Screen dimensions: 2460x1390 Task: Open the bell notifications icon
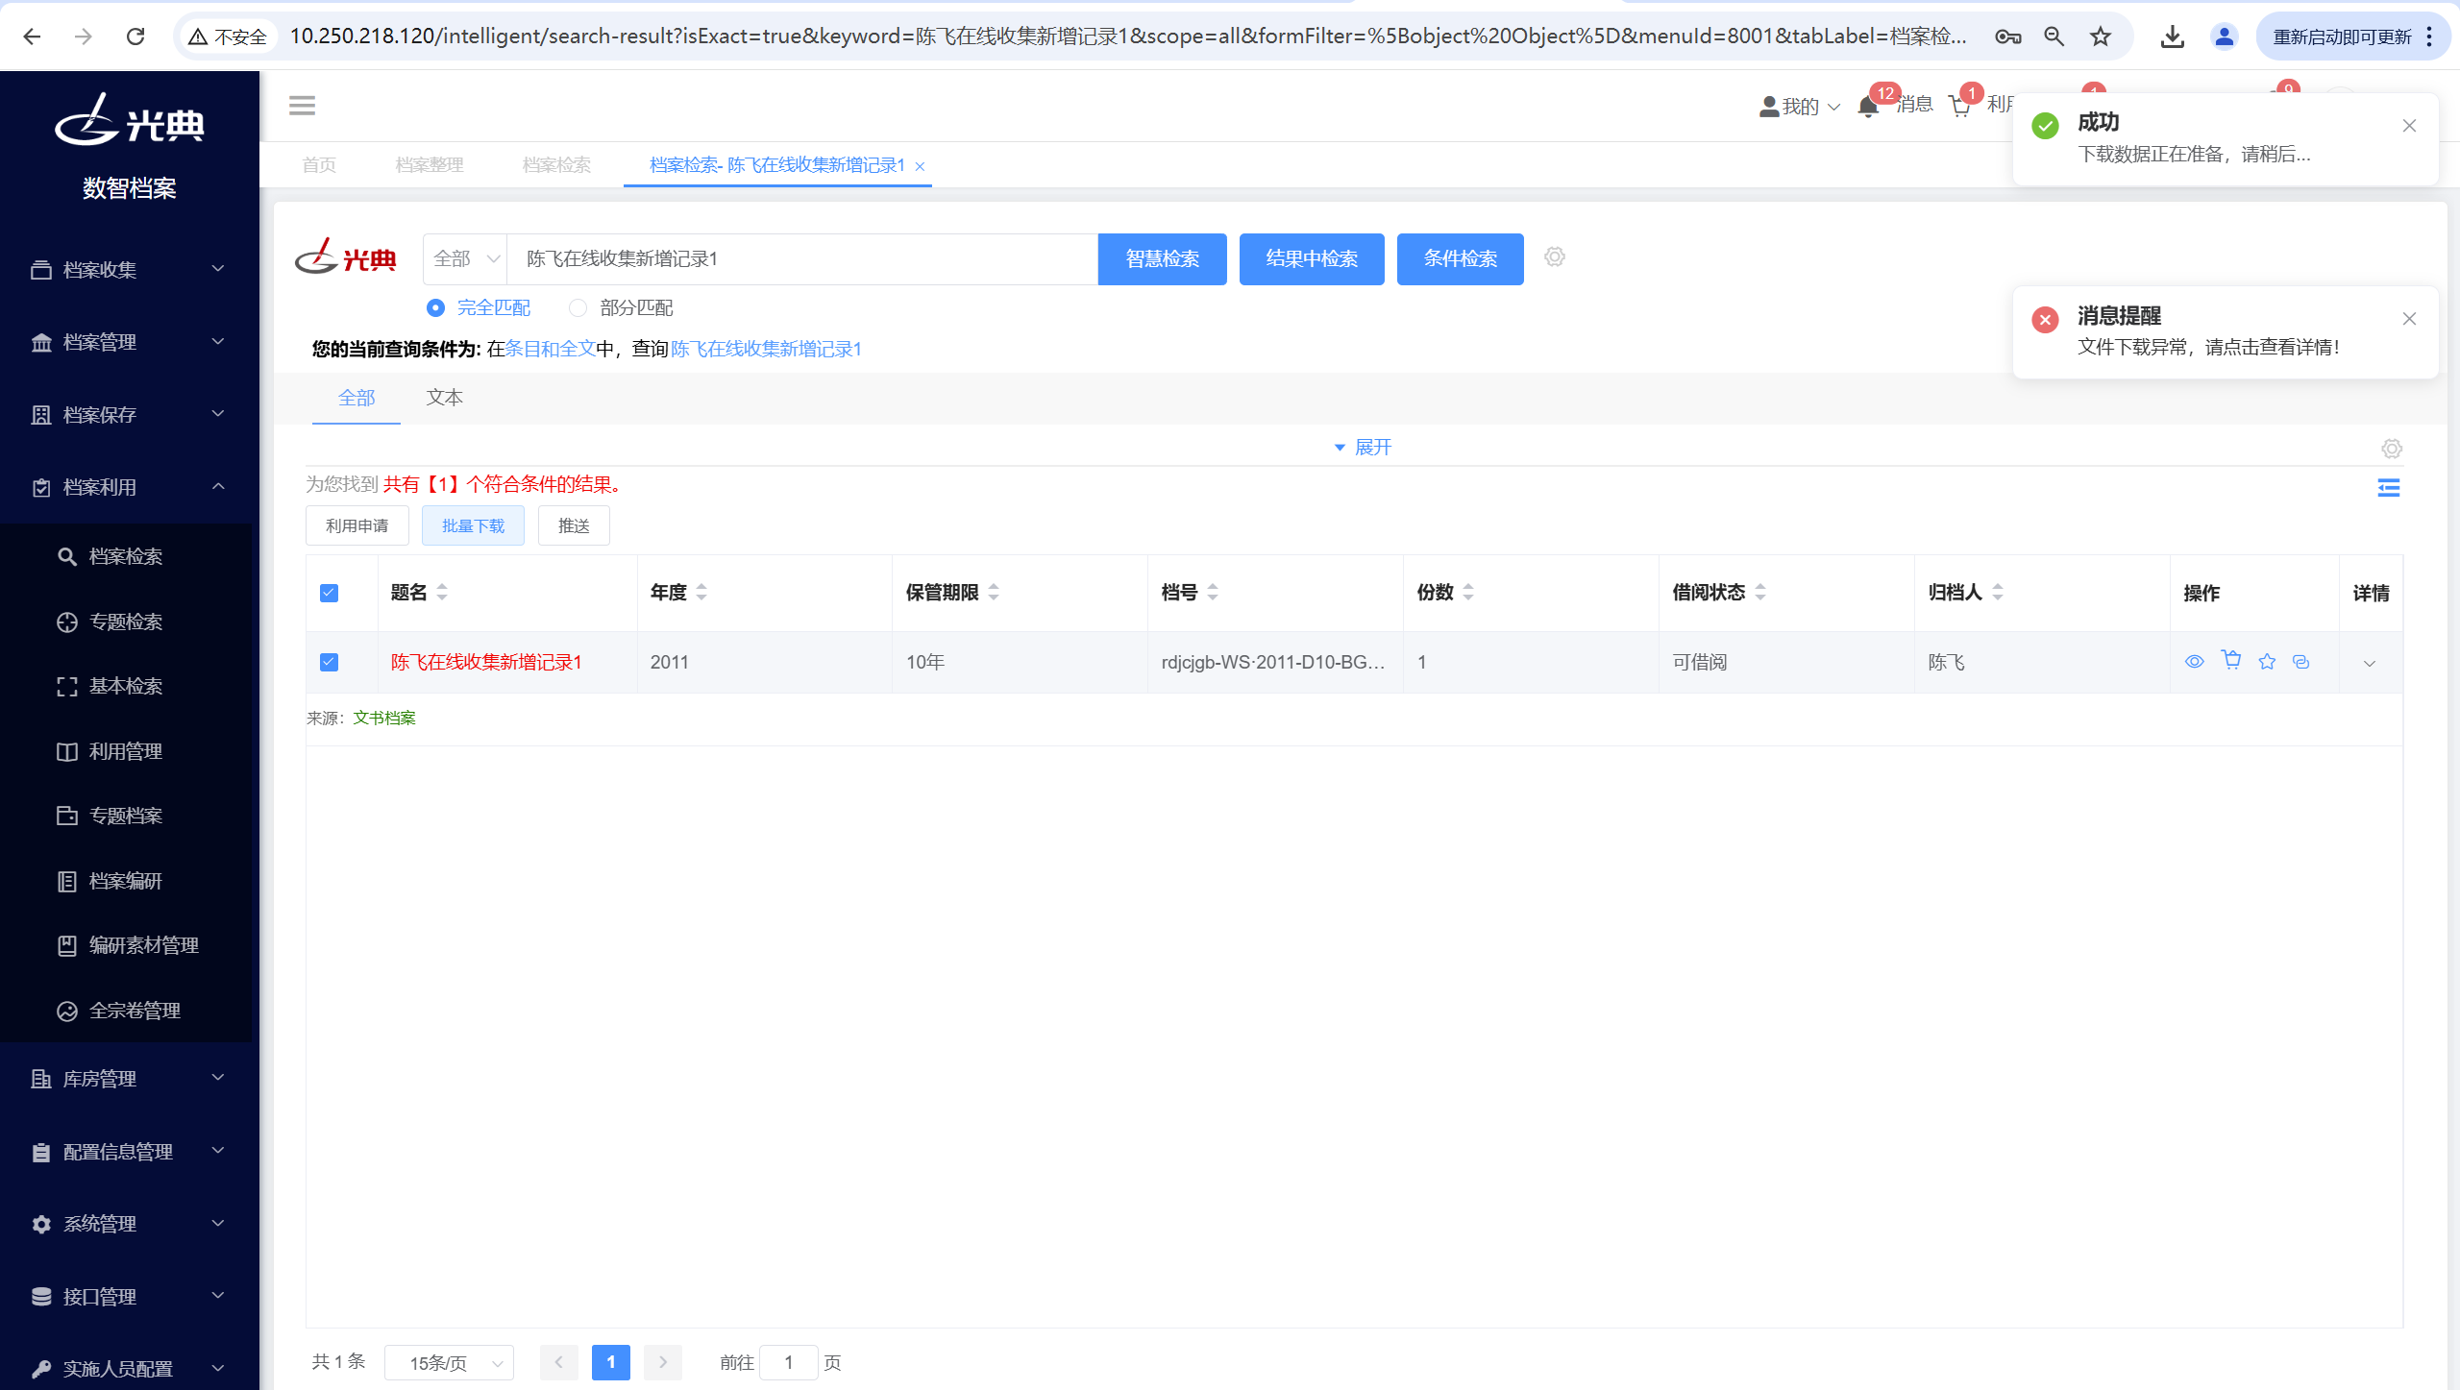pyautogui.click(x=1868, y=107)
